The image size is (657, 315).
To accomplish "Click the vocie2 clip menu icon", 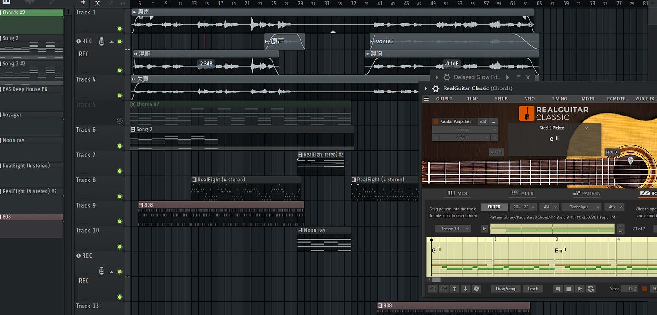I will [373, 41].
